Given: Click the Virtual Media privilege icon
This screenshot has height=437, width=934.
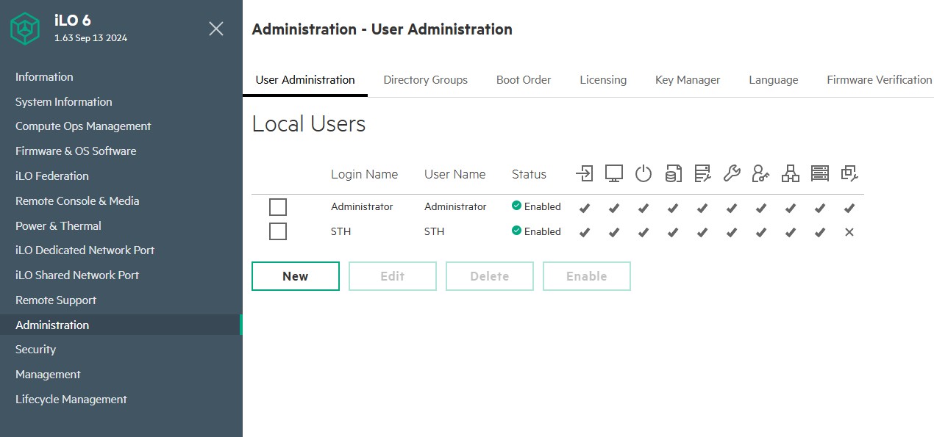Looking at the screenshot, I should coord(673,173).
